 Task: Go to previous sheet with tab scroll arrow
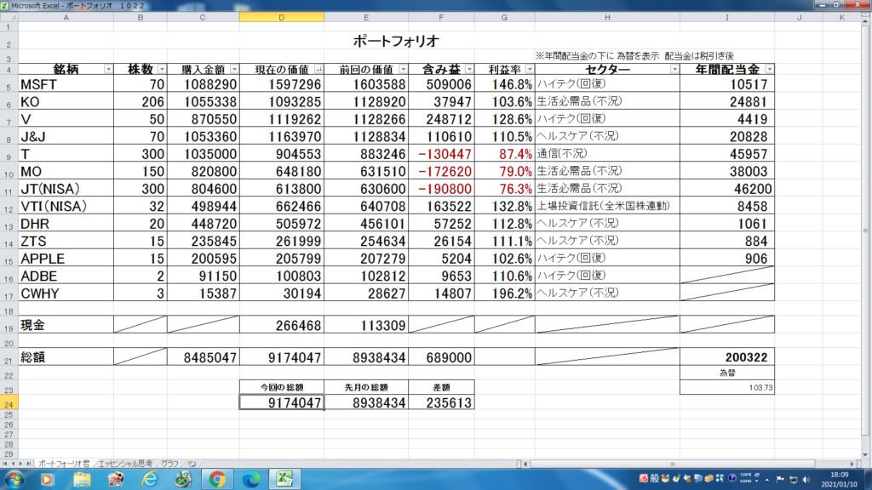click(13, 464)
